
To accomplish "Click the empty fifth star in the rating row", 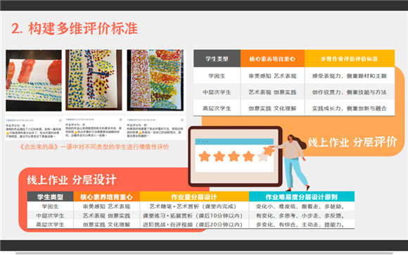I will click(262, 156).
